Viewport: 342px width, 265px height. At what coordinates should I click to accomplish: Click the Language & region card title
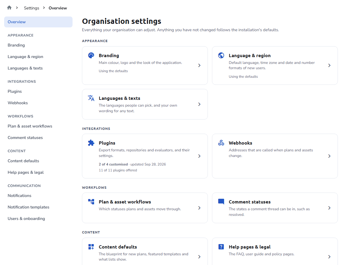pyautogui.click(x=250, y=56)
